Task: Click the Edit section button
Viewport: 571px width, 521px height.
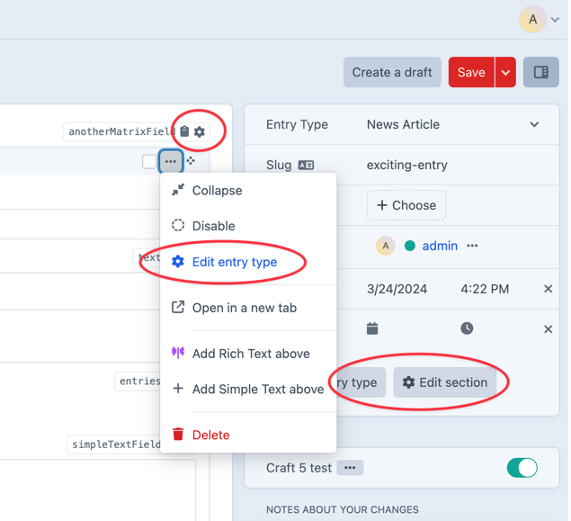Action: 444,382
